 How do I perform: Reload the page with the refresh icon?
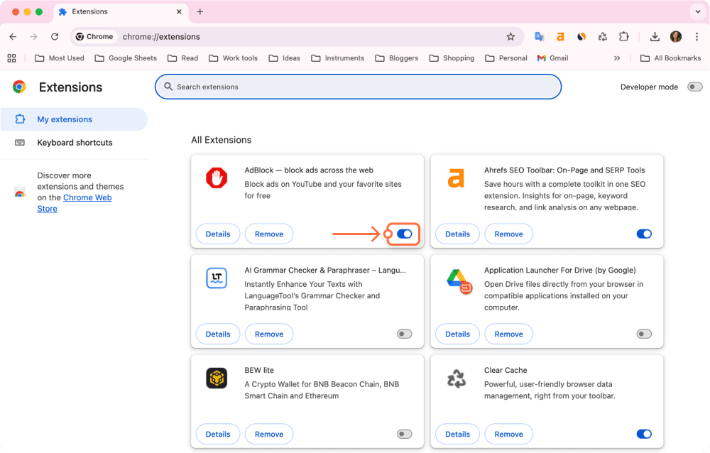point(55,37)
